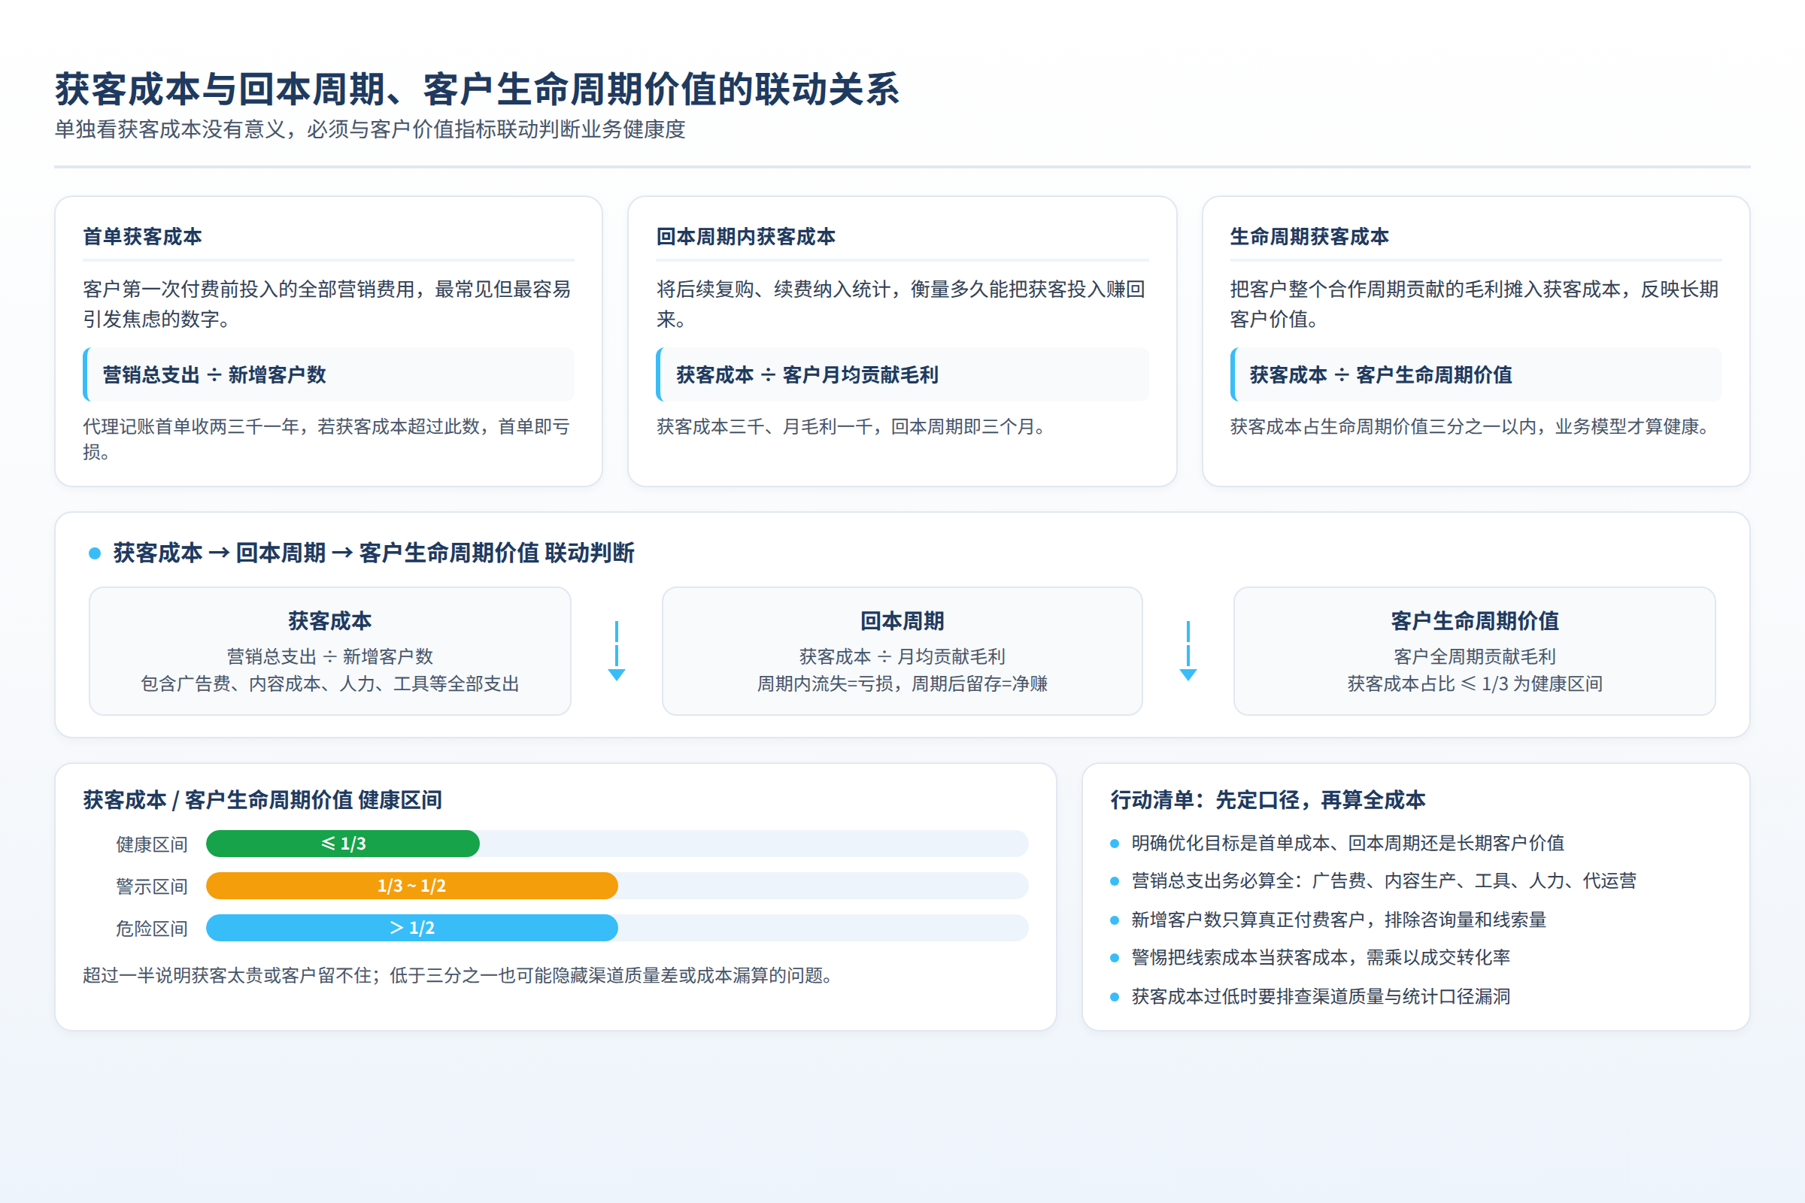
Task: Click the blue bullet before 联动判断 heading
Action: click(x=95, y=553)
